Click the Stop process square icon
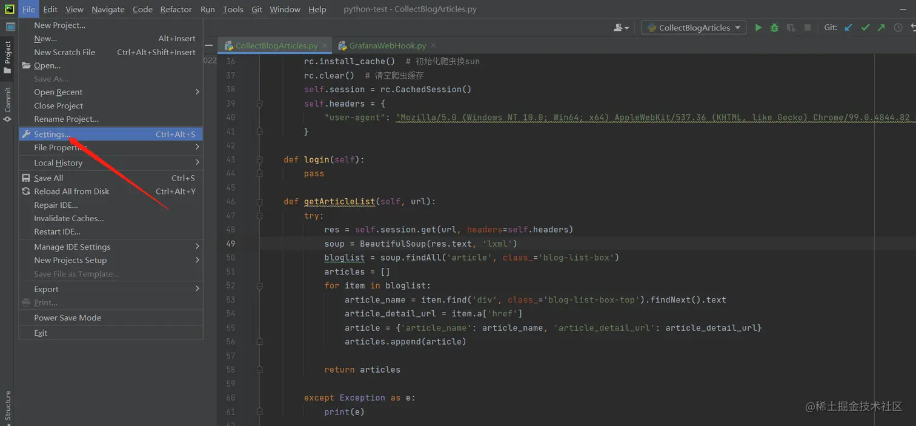The width and height of the screenshot is (916, 426). [808, 28]
